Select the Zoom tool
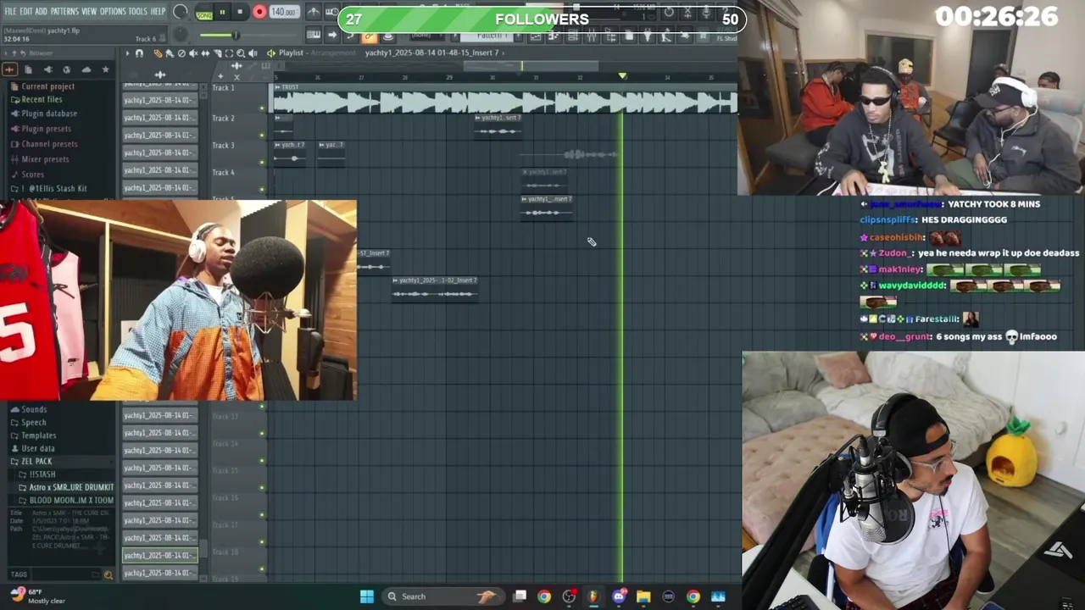The image size is (1085, 610). click(241, 53)
